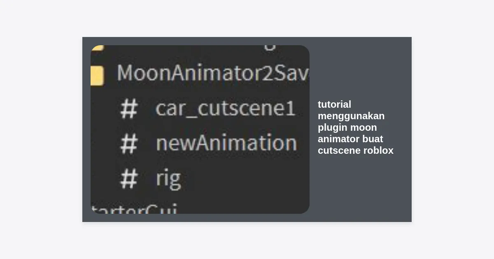Select the car_cutscene1 entry
494x259 pixels.
(225, 109)
